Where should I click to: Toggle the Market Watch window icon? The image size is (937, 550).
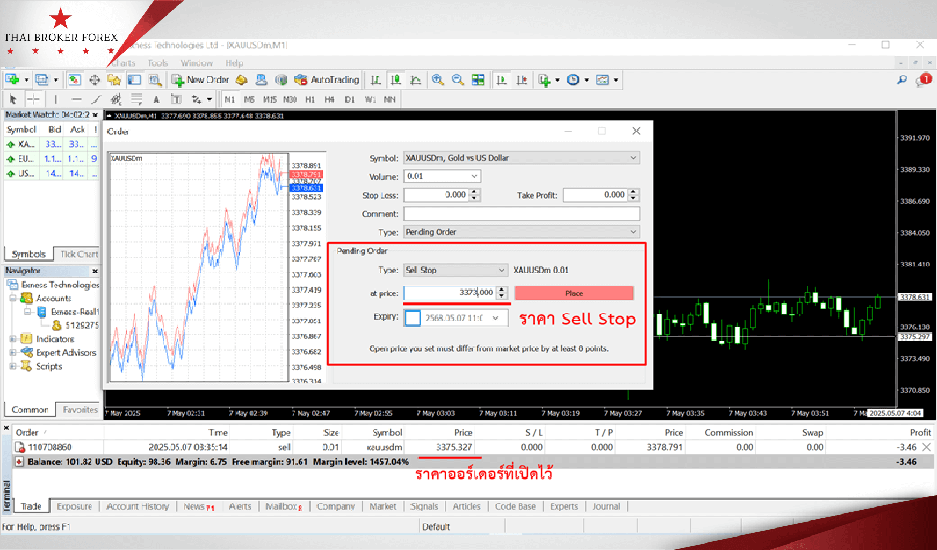click(x=74, y=80)
